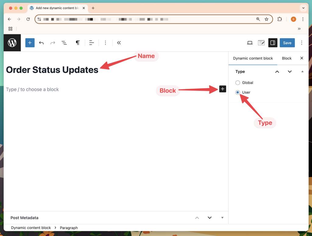The width and height of the screenshot is (312, 236).
Task: Select Paragraph in the breadcrumb bar
Action: coord(69,227)
